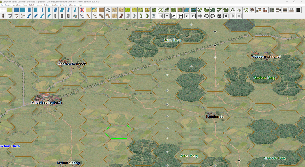Click the Spähler Berg hill label

(x=275, y=158)
